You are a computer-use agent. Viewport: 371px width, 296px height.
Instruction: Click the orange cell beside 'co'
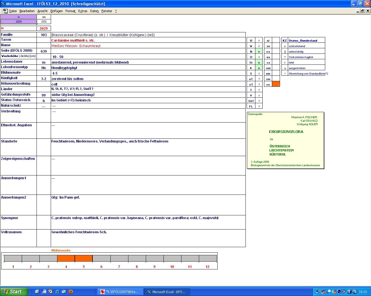coord(276,84)
